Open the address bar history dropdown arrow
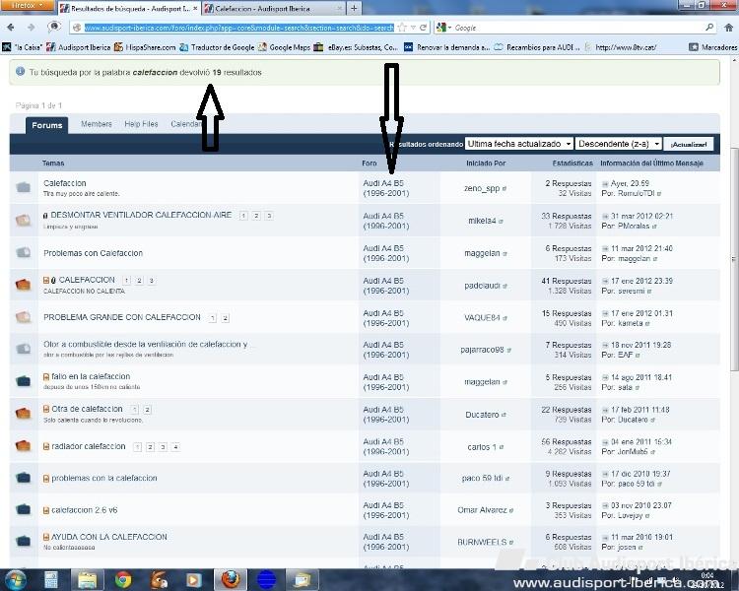Image resolution: width=739 pixels, height=591 pixels. [413, 28]
